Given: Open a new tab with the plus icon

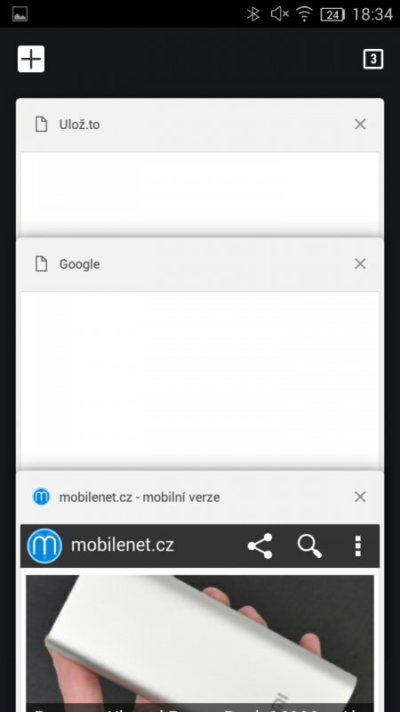Looking at the screenshot, I should click(31, 59).
